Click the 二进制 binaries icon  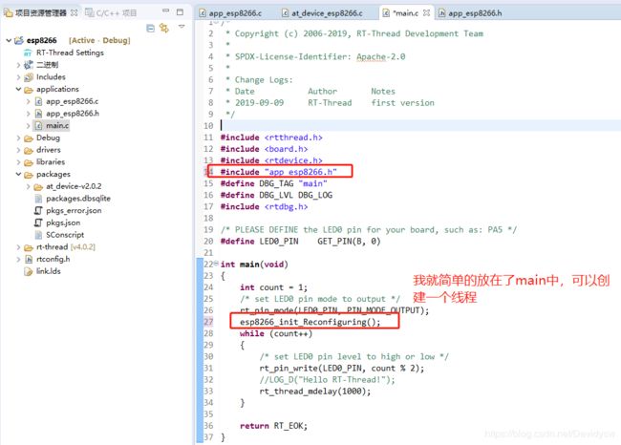tap(28, 65)
